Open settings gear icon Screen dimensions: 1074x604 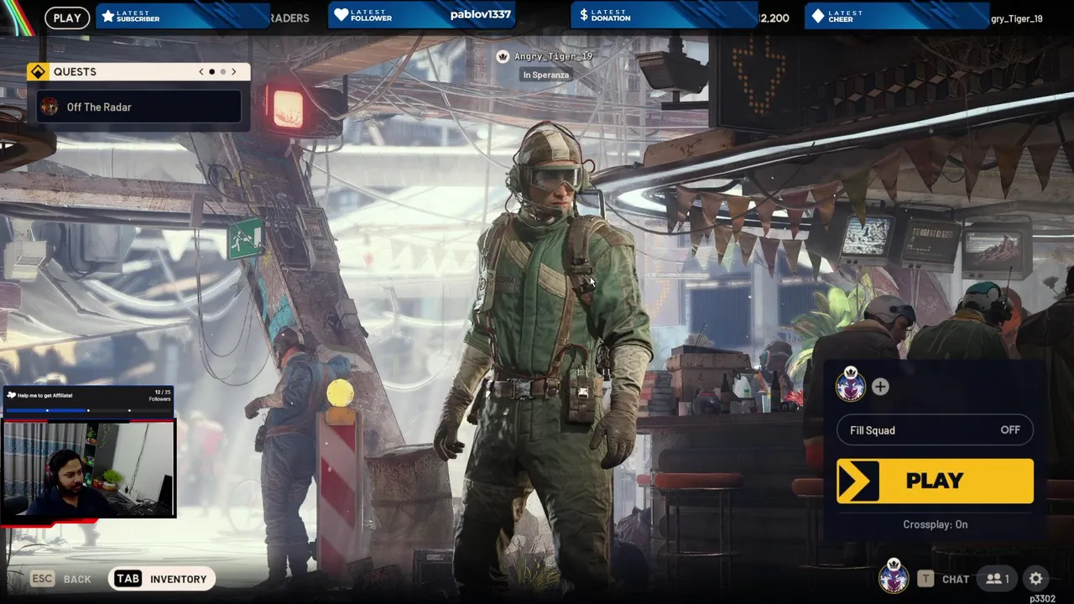click(1035, 579)
